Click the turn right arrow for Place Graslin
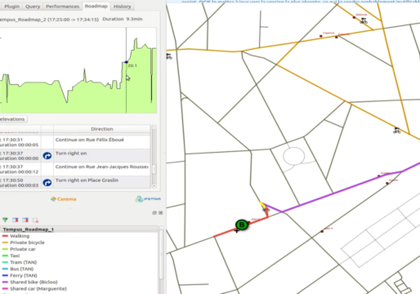This screenshot has height=294, width=420. (x=47, y=183)
